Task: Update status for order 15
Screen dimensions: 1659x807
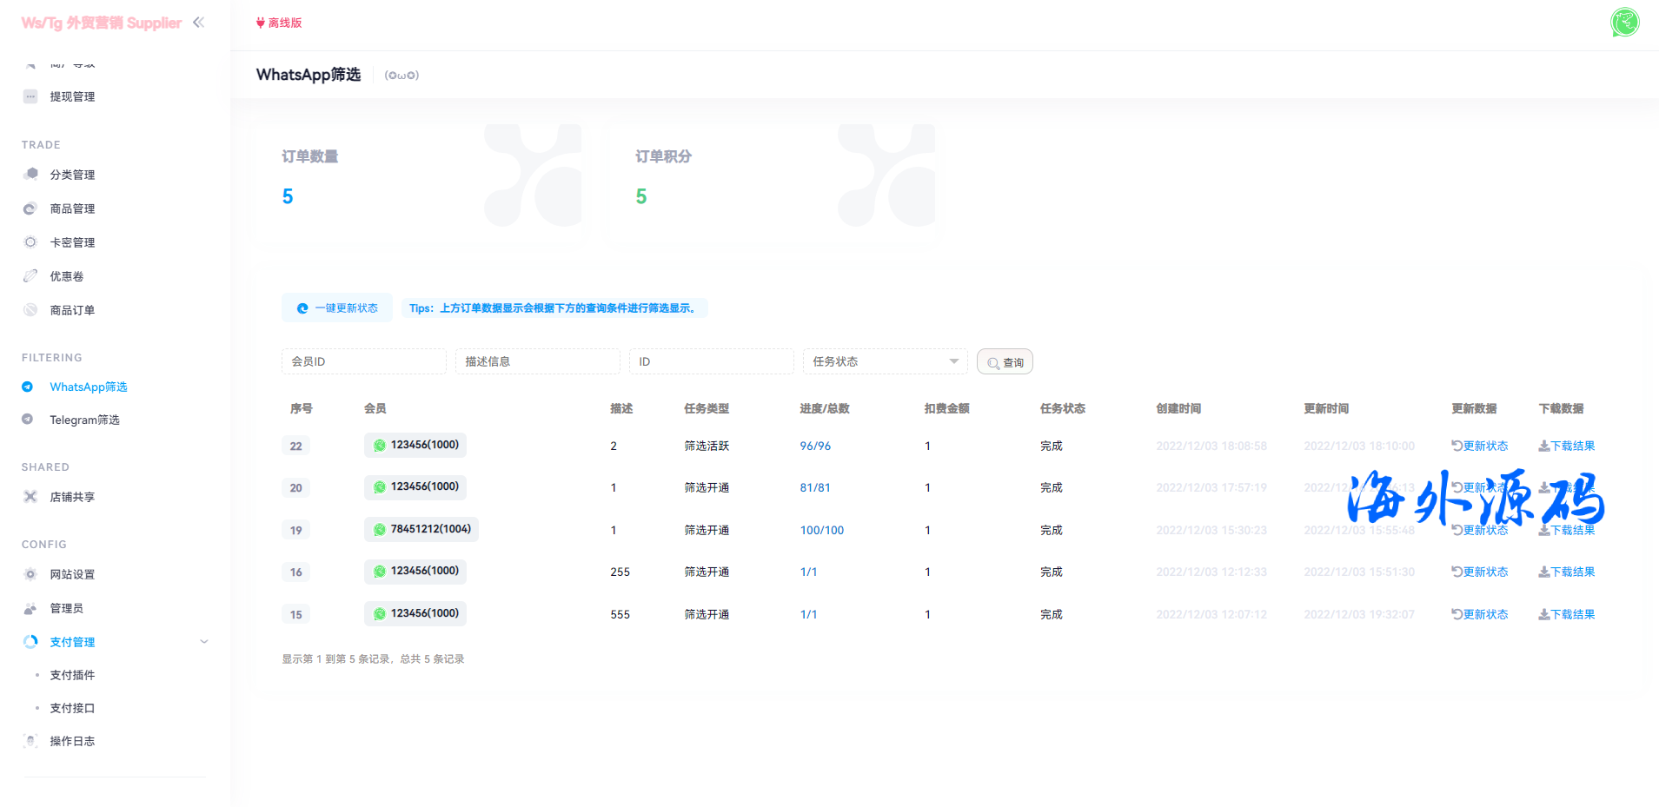Action: point(1479,614)
